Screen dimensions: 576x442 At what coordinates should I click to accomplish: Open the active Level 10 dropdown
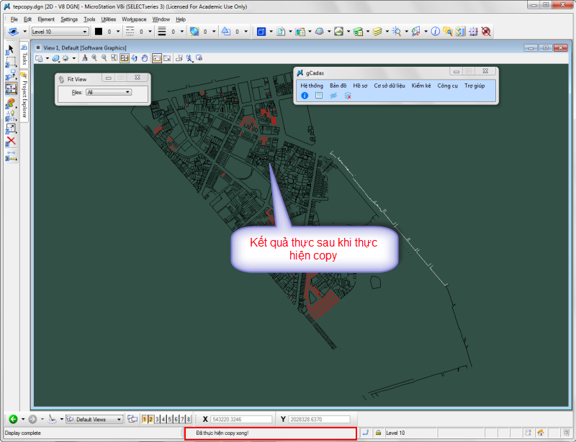pos(61,32)
